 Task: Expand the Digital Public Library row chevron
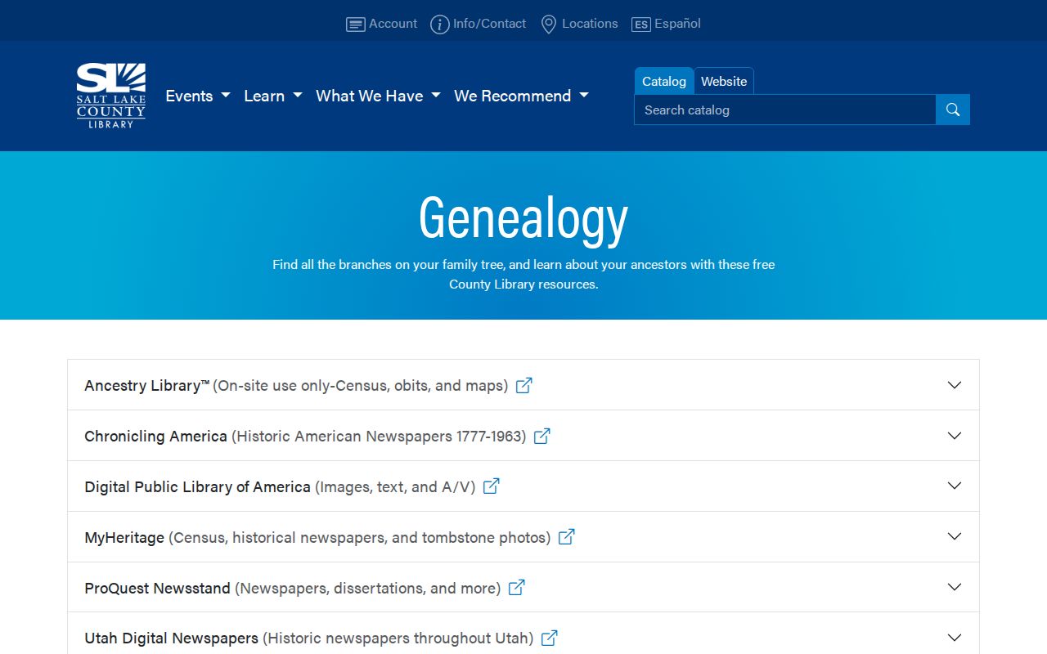[955, 486]
